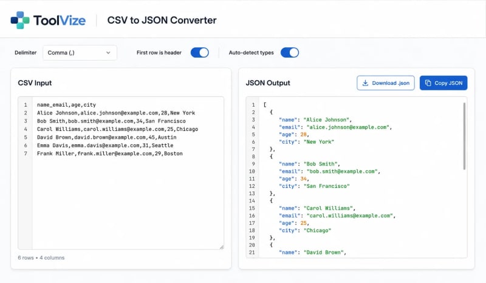The width and height of the screenshot is (486, 283).
Task: Click the "Bob Smith" JSON name value
Action: click(320, 164)
